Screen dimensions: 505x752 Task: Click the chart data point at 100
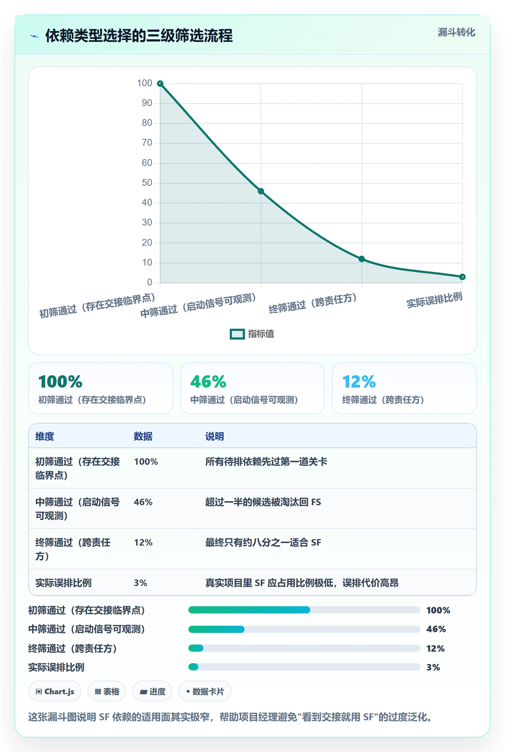(x=160, y=84)
